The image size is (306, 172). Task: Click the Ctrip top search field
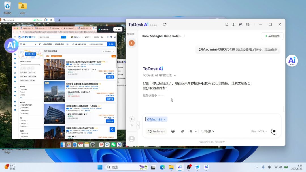[x=50, y=37]
